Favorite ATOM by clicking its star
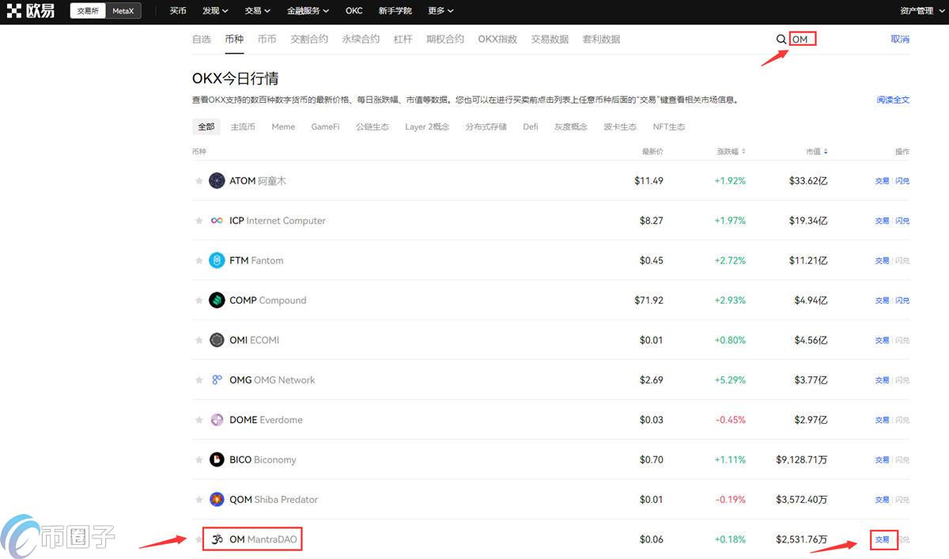 198,180
